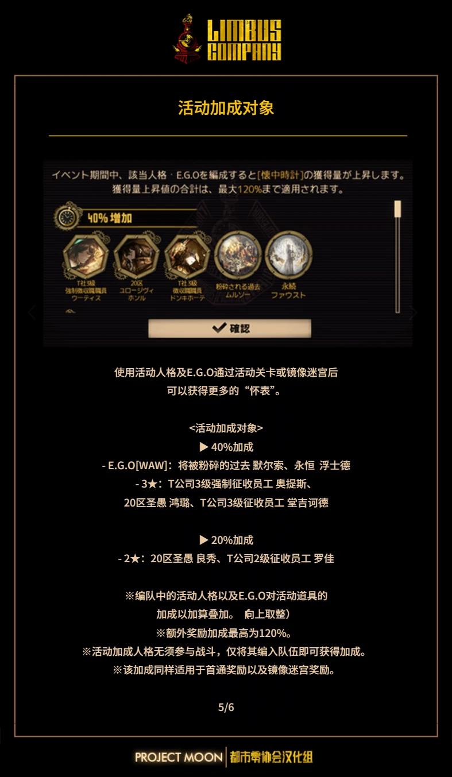Click the 5/6 page indicator

226,707
